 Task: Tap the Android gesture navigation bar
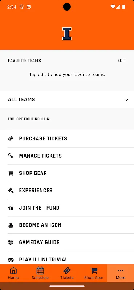click(67, 286)
